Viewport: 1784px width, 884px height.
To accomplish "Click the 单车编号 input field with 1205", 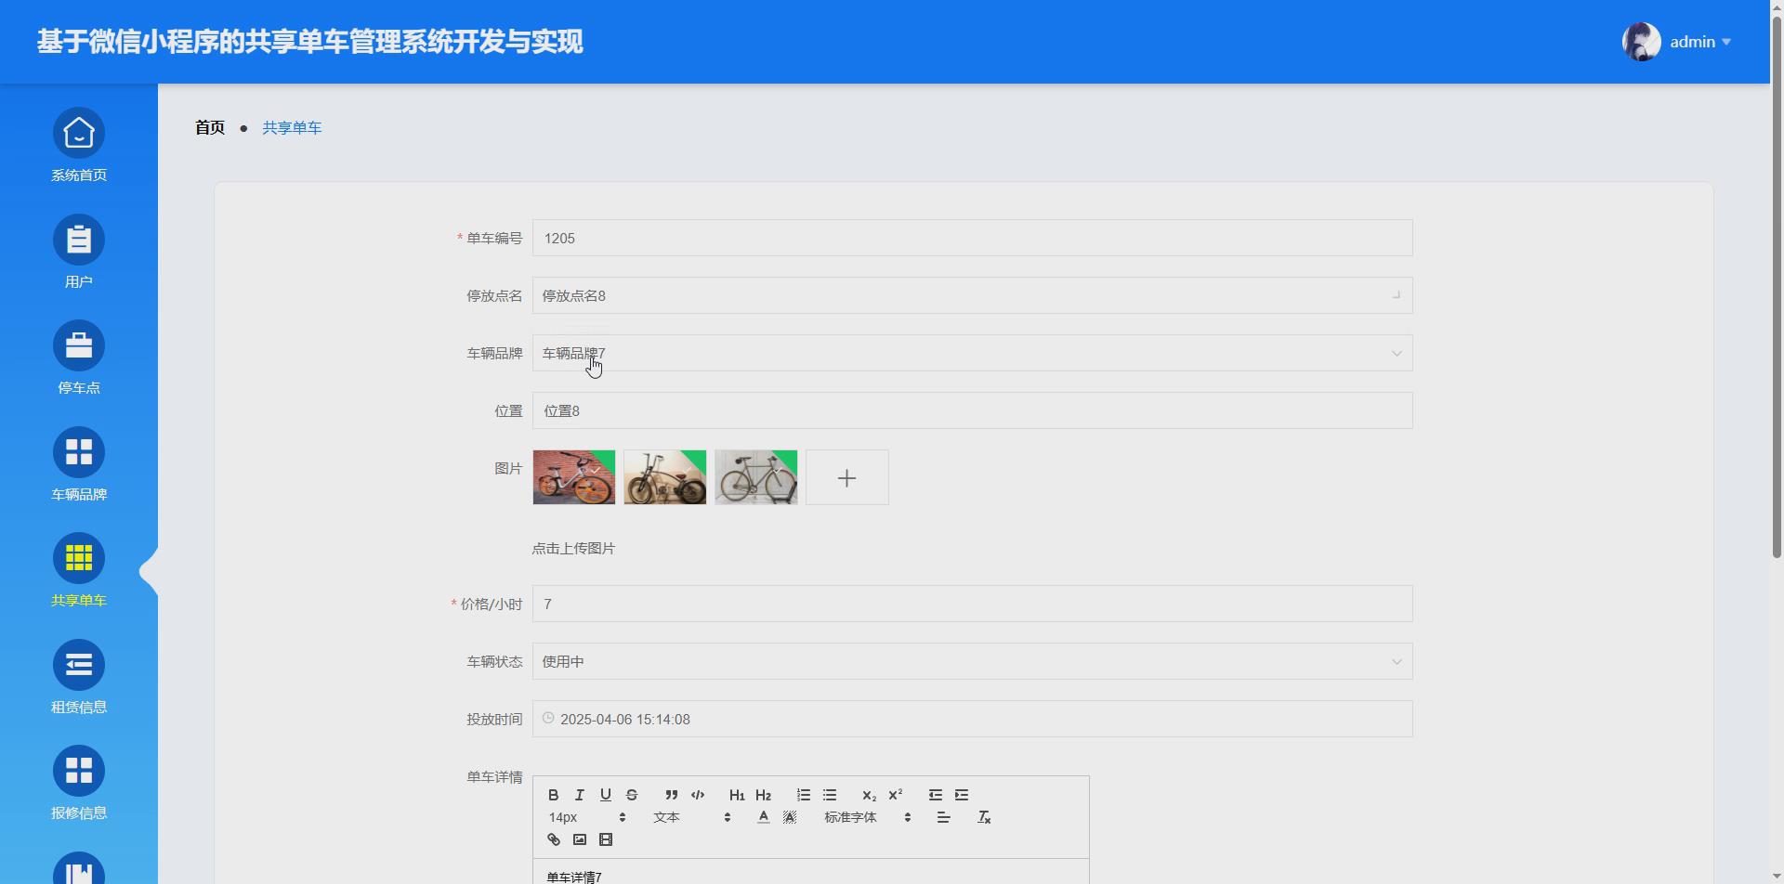I will coord(972,238).
